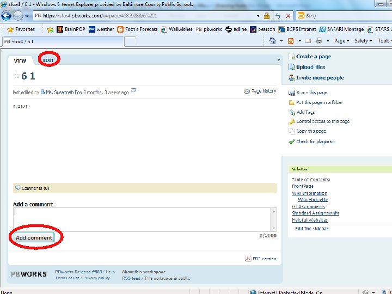
Task: Expand the address bar history dropdown
Action: [x=258, y=16]
